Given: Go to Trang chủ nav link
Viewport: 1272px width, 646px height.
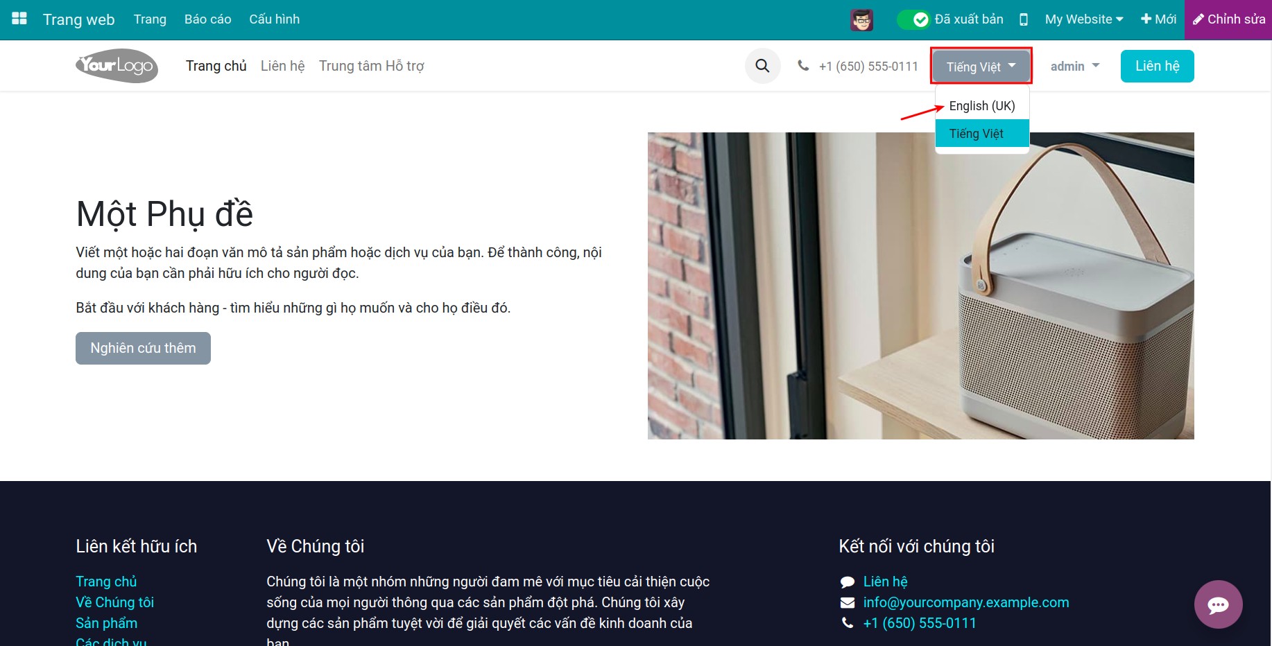Looking at the screenshot, I should click(216, 66).
